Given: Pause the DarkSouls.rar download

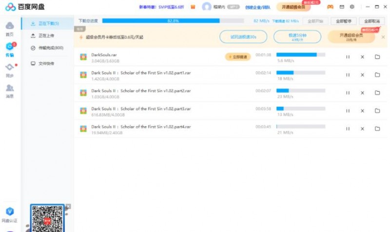Looking at the screenshot, I should [x=348, y=57].
